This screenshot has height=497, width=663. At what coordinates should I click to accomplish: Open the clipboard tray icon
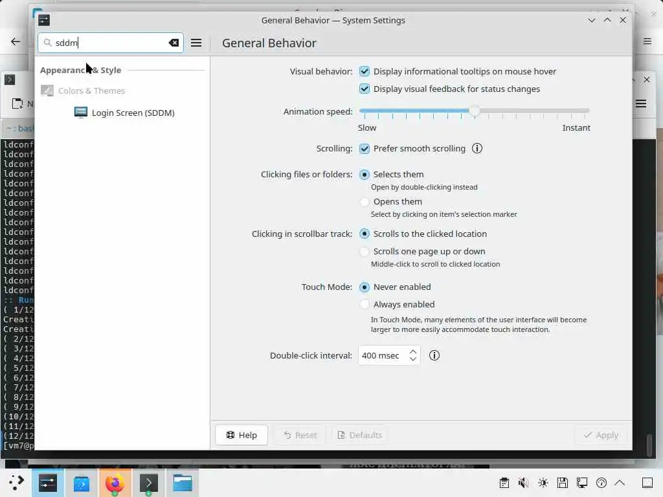tap(504, 483)
